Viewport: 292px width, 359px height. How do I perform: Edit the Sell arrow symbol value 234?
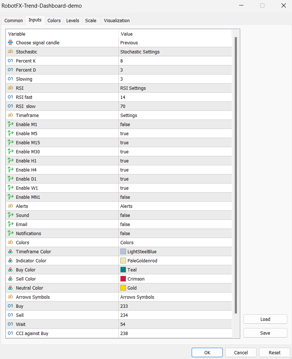175,315
